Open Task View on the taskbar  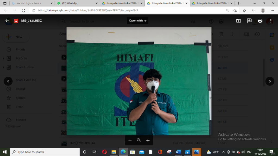point(94,152)
